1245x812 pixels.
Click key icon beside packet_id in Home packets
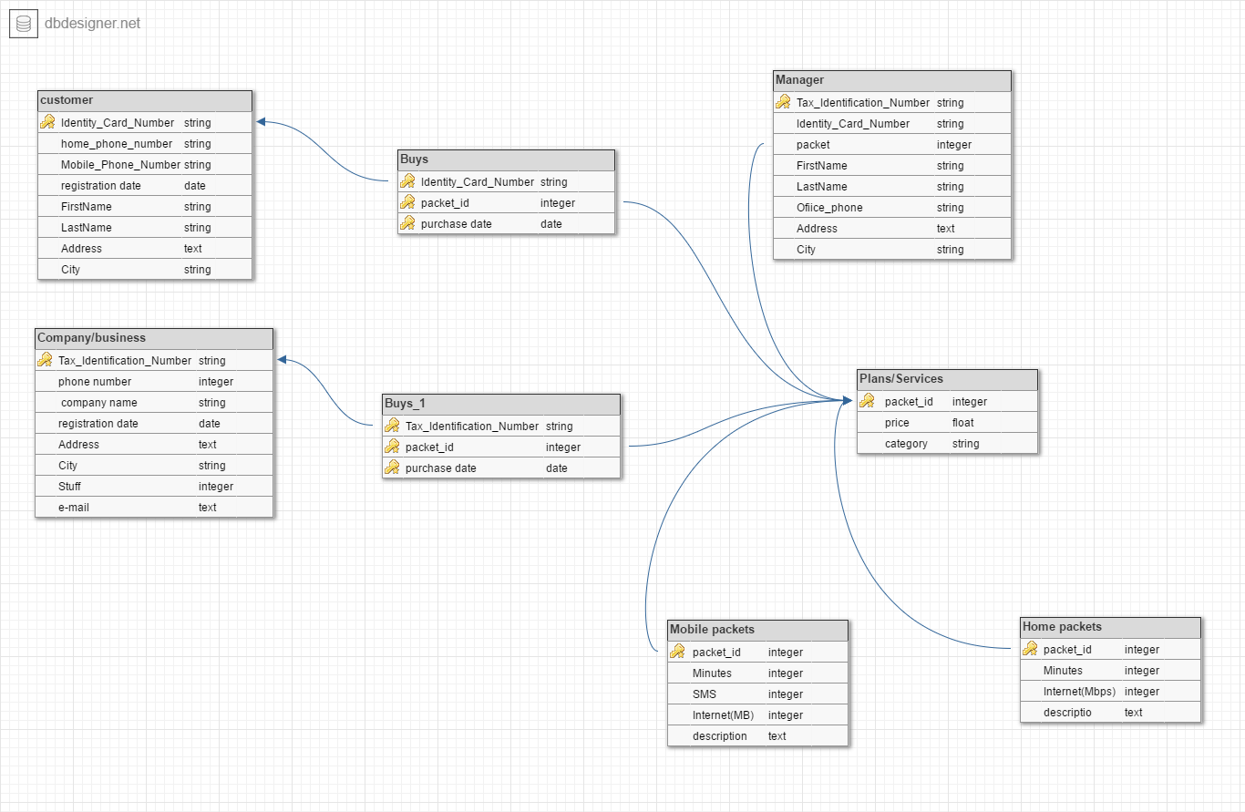(1030, 649)
